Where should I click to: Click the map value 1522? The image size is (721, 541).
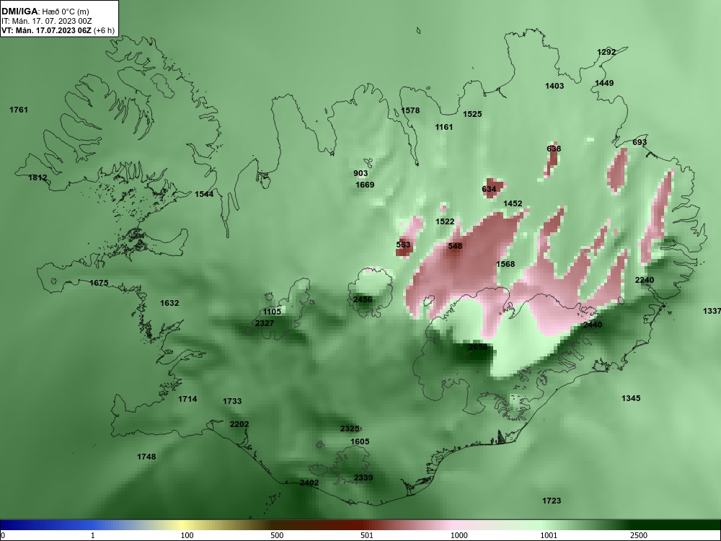(445, 221)
